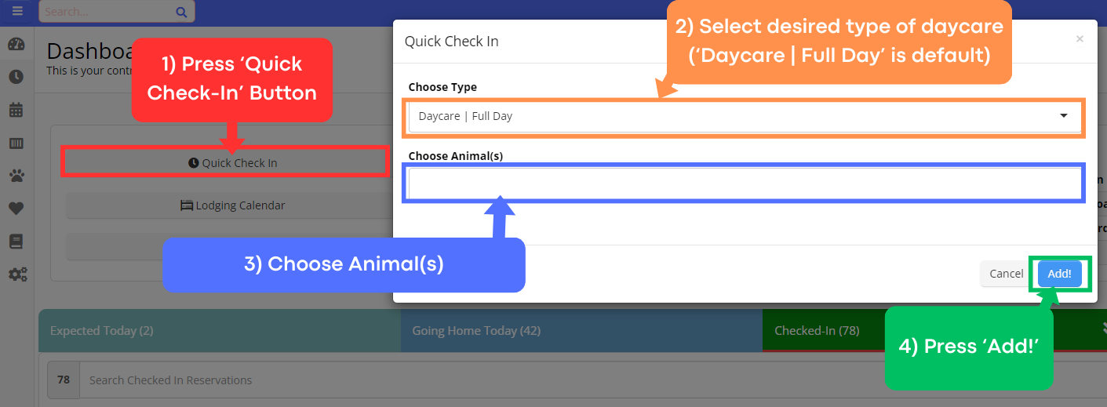
Task: Switch to Expected Today tab
Action: pos(220,331)
